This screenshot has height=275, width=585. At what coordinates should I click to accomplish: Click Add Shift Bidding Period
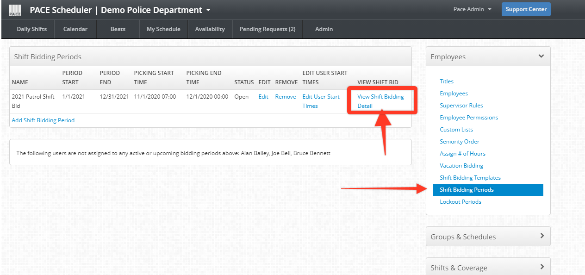tap(43, 120)
